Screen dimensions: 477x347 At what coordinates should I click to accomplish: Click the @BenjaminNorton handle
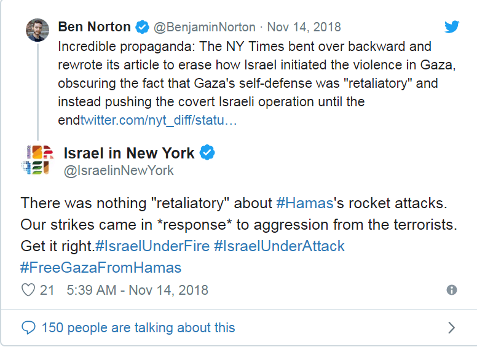(x=203, y=28)
